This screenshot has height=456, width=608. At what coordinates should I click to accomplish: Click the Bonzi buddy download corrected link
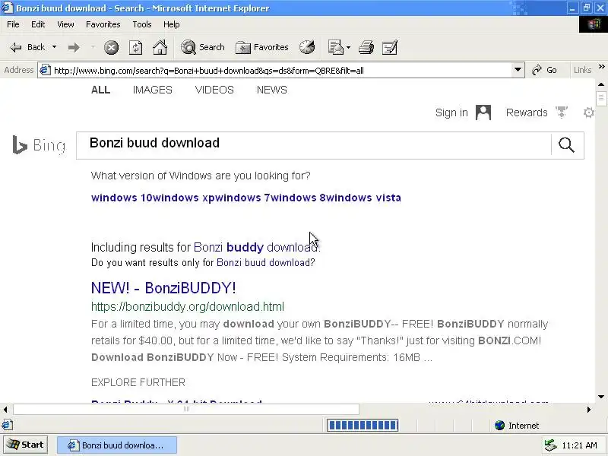(x=257, y=248)
